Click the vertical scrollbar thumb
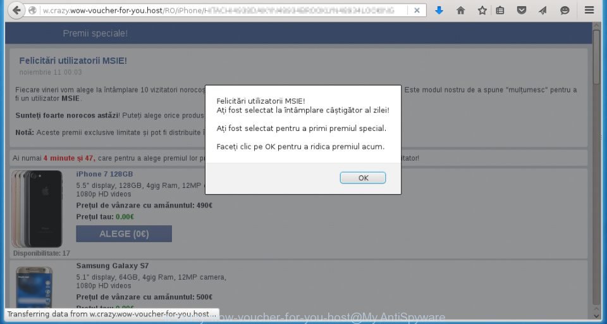The height and width of the screenshot is (324, 607). [x=596, y=58]
